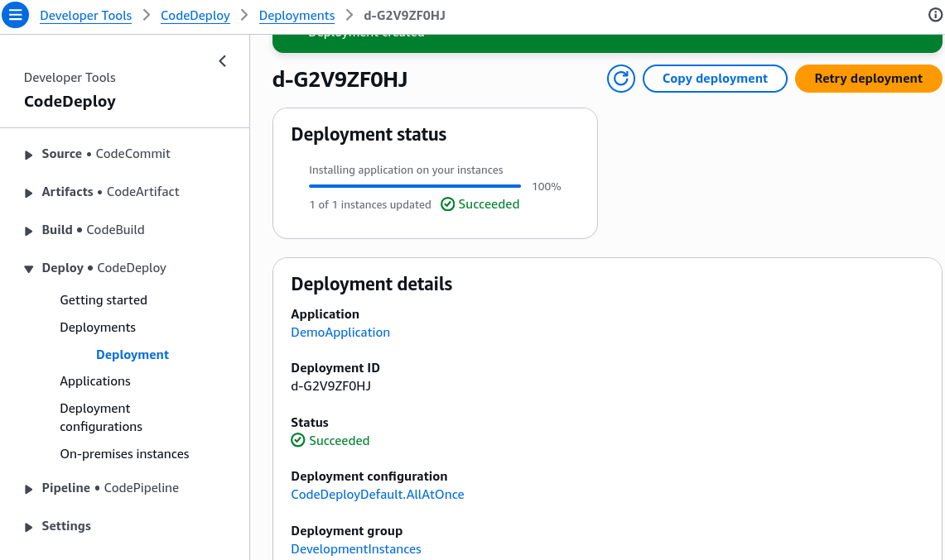Image resolution: width=945 pixels, height=560 pixels.
Task: Click Deployment ID value d-G2V9ZF0HJ in details
Action: pyautogui.click(x=330, y=386)
